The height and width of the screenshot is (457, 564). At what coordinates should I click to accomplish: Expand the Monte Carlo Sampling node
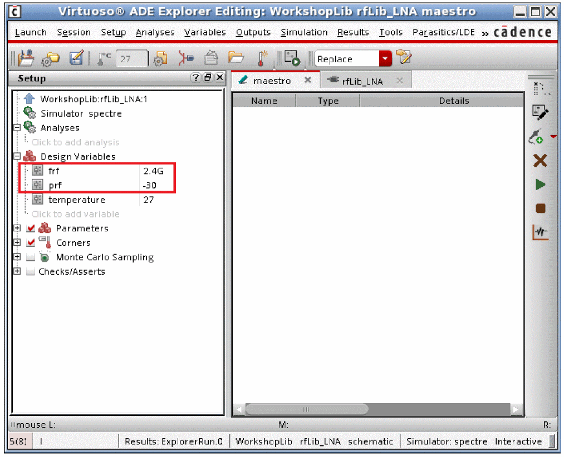pyautogui.click(x=17, y=257)
